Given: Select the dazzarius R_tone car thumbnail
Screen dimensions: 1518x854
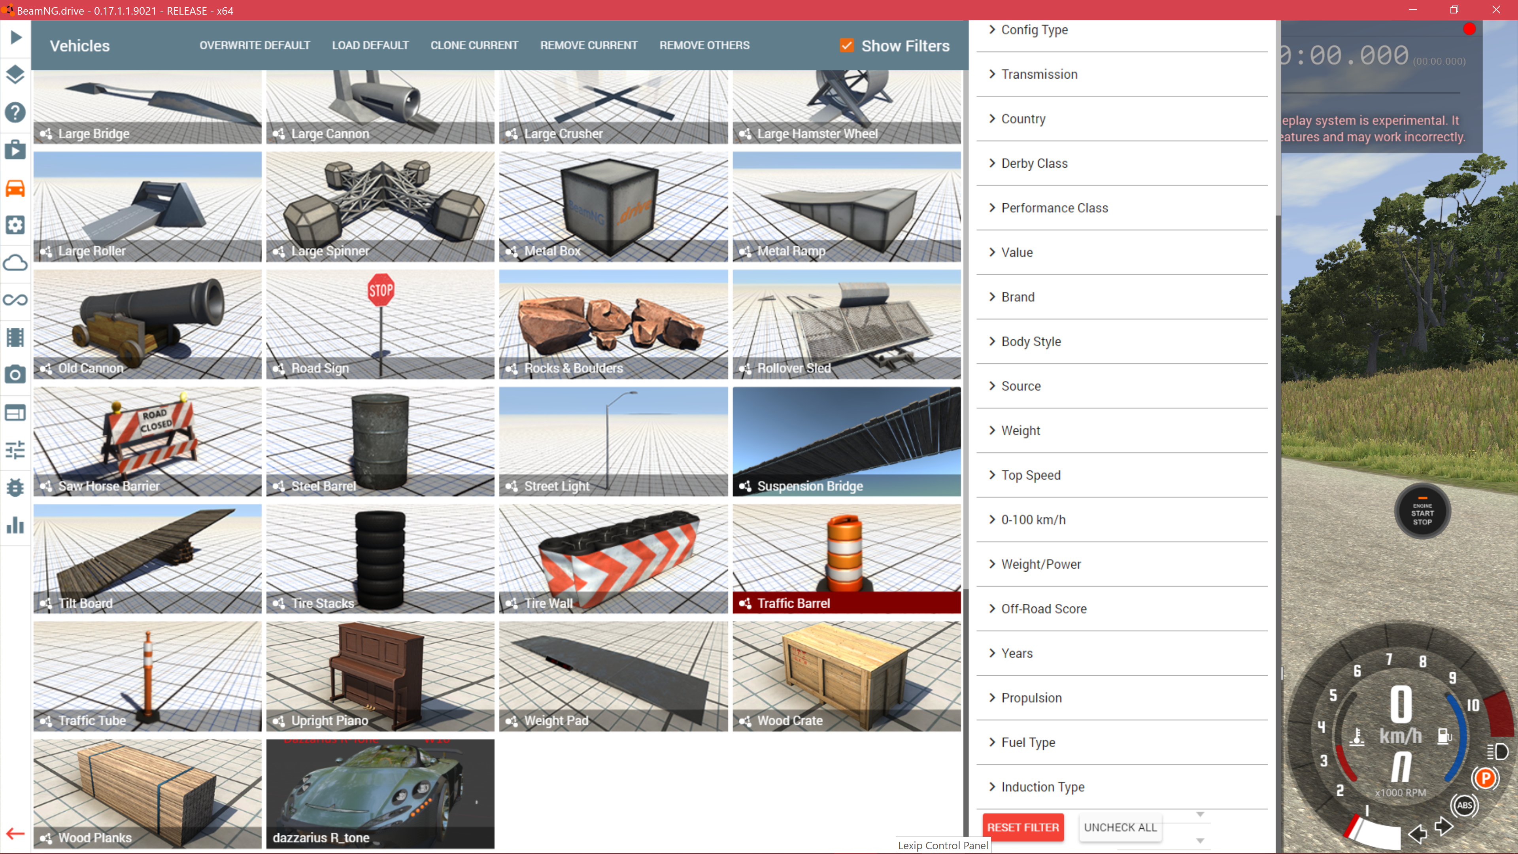Looking at the screenshot, I should (380, 794).
